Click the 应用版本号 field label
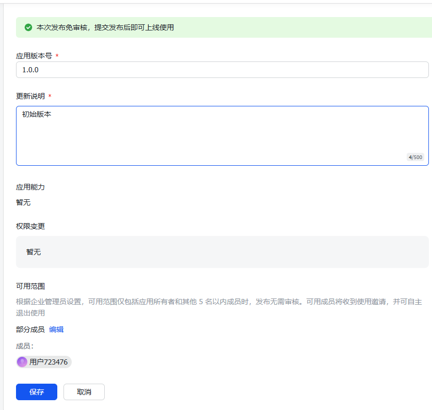Viewport: 432px width, 410px height. [34, 56]
